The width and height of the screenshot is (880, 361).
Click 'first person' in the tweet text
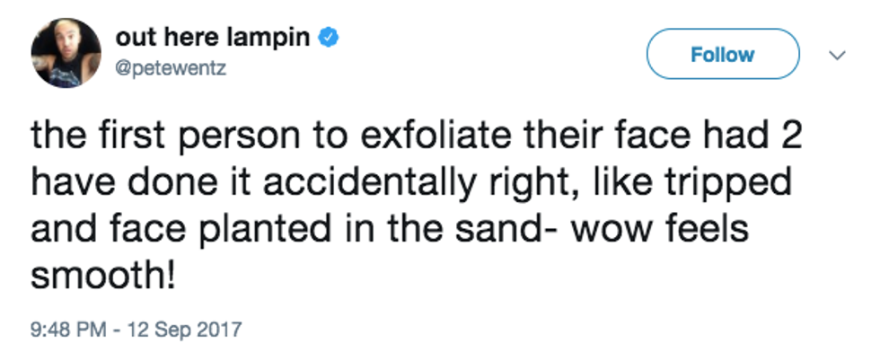coord(180,137)
